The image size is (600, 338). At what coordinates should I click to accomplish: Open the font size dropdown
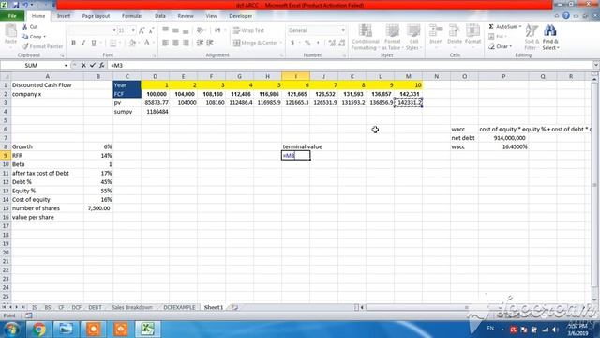[x=133, y=30]
